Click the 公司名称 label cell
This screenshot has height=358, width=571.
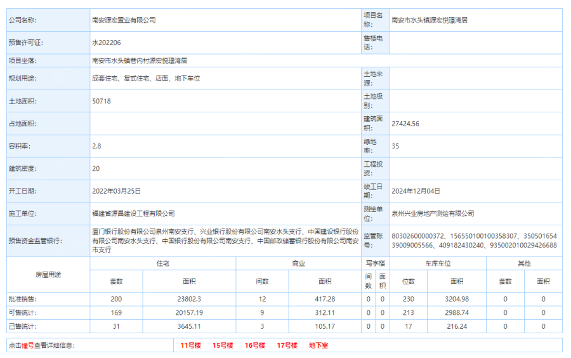pyautogui.click(x=48, y=20)
